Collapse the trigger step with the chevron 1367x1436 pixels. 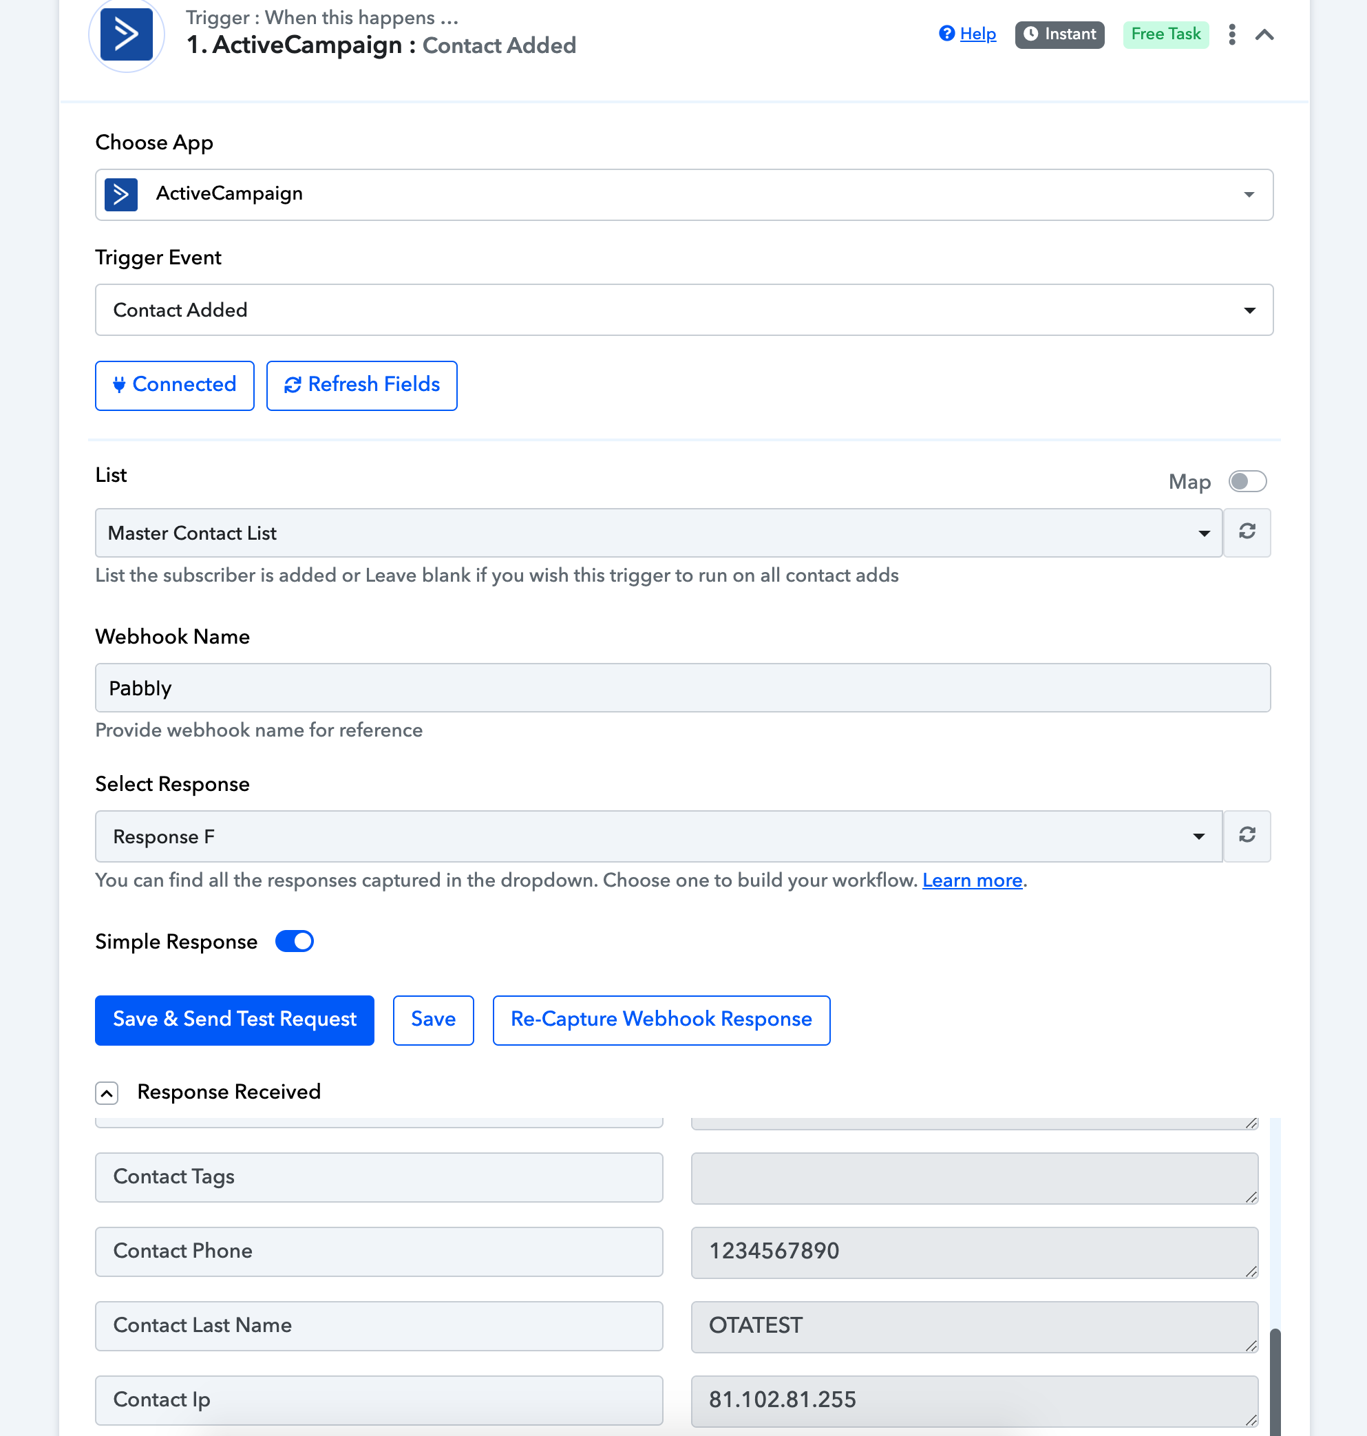tap(1264, 34)
